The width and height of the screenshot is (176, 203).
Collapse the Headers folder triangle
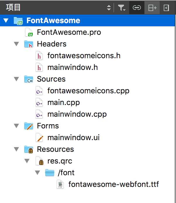[16, 44]
